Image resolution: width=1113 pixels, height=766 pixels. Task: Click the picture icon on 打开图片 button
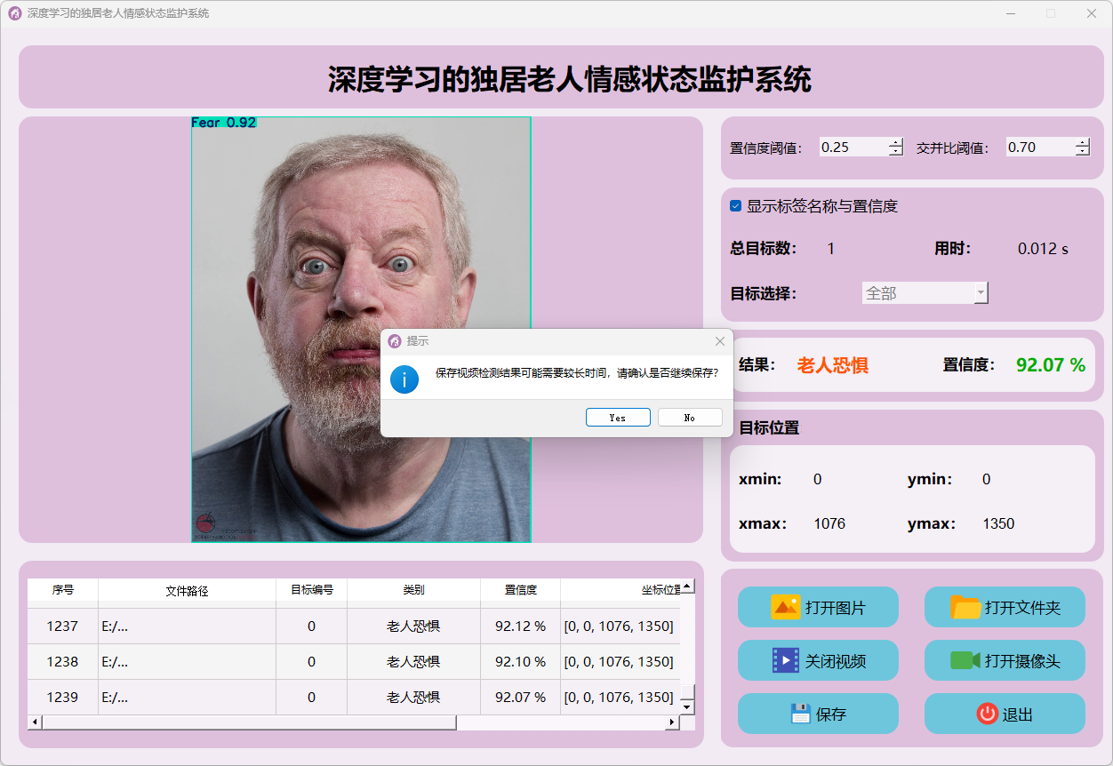click(x=786, y=607)
